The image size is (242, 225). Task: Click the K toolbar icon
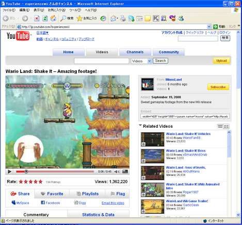click(x=156, y=18)
